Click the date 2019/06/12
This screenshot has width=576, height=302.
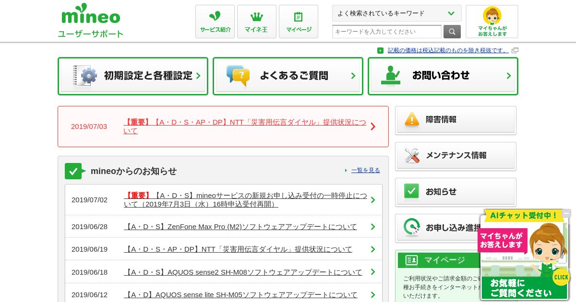click(89, 294)
